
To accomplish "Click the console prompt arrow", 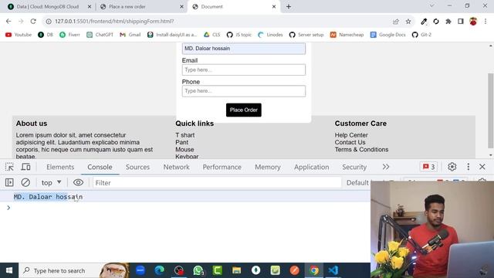I will click(x=8, y=208).
